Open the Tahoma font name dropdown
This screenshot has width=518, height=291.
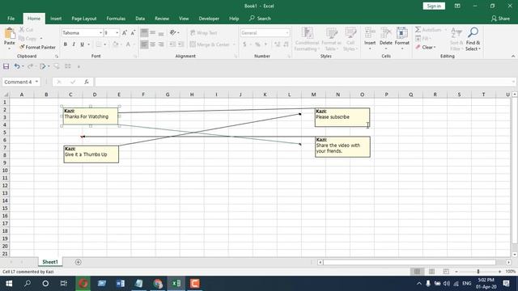tap(100, 32)
